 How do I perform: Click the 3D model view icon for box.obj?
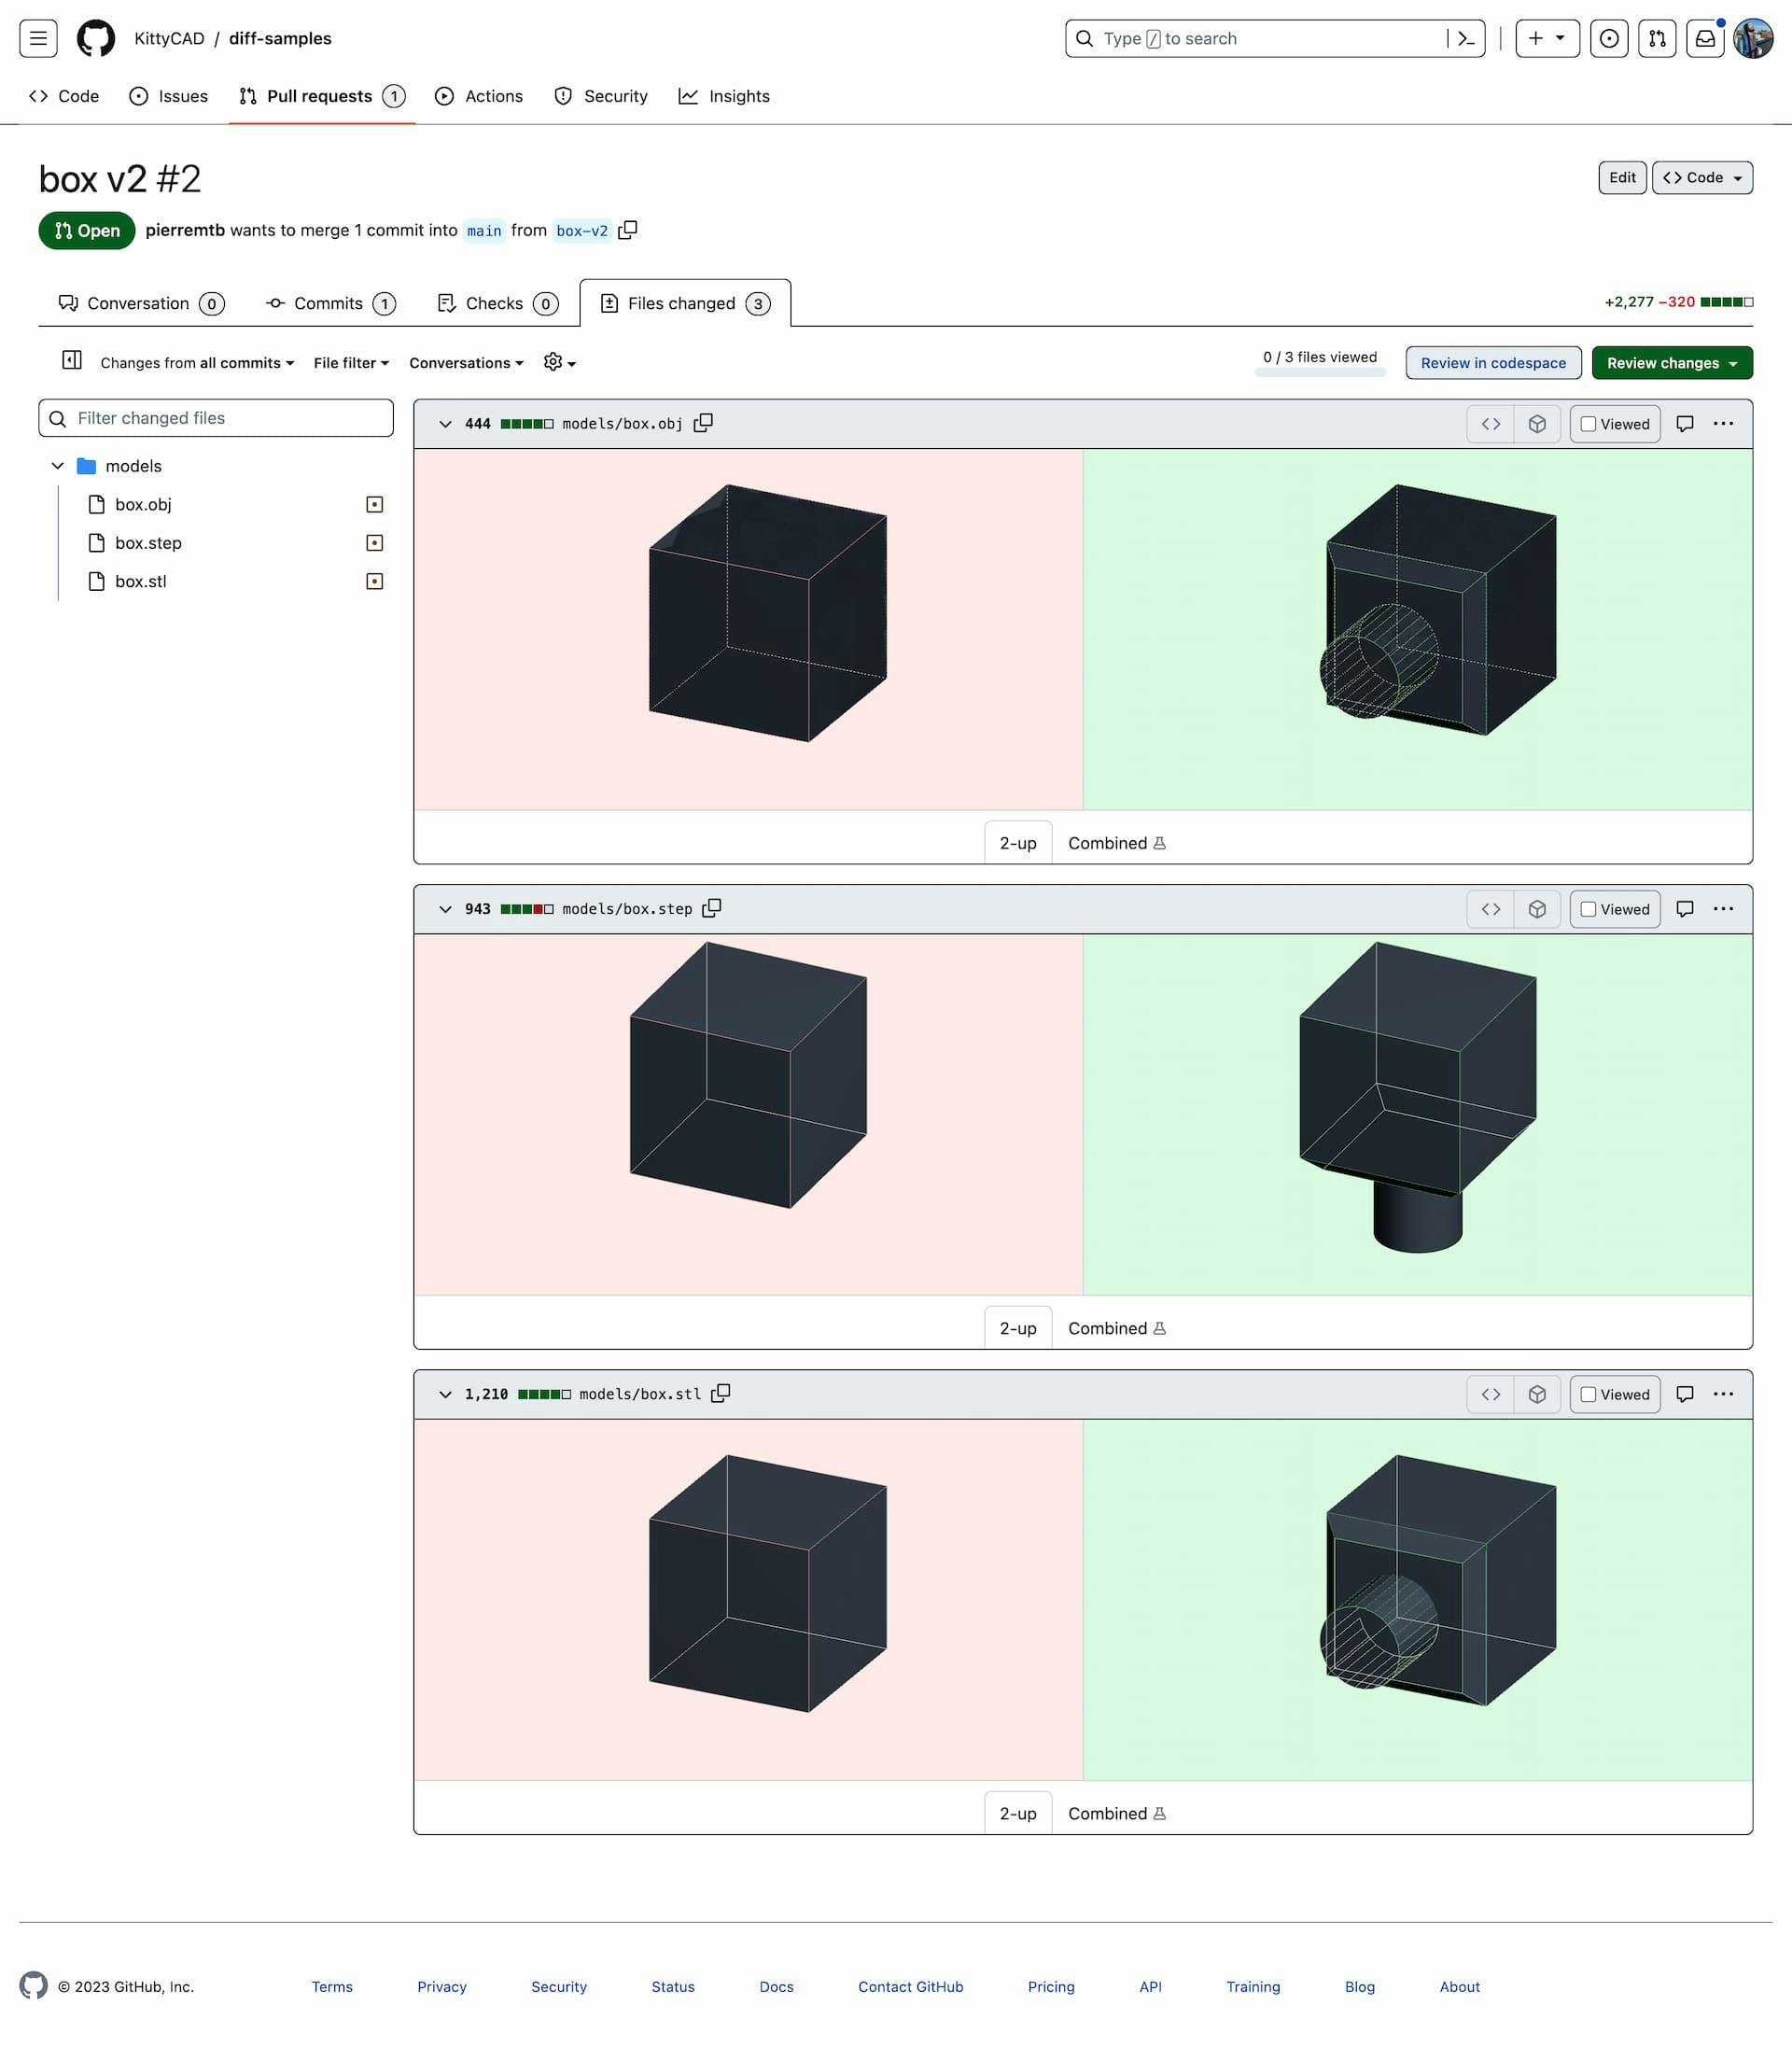(x=1536, y=422)
